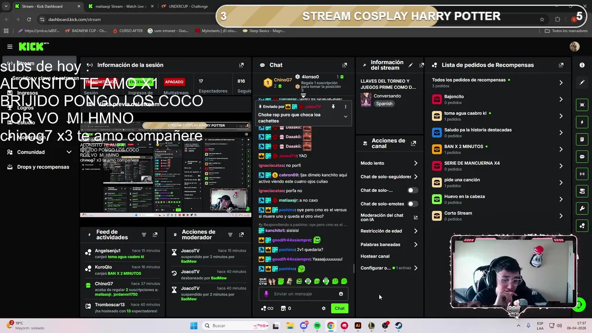Viewport: 592px width, 333px height.
Task: Open Steam from the taskbar
Action: [x=399, y=326]
